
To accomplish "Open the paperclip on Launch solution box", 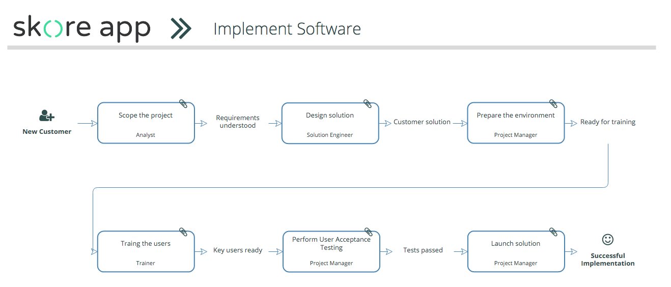I will point(553,232).
